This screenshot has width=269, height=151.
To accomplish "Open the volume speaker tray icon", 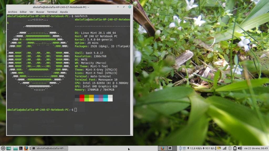I will click(240, 148).
